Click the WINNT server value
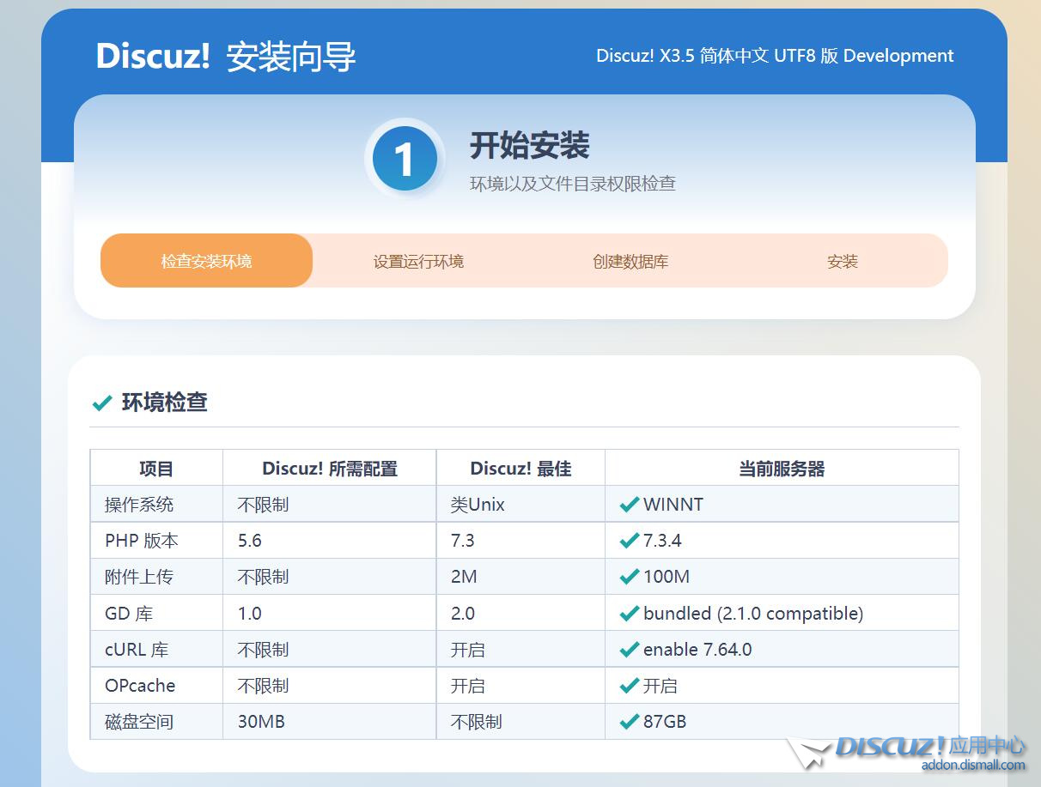Screen dimensions: 1041x787 click(673, 505)
